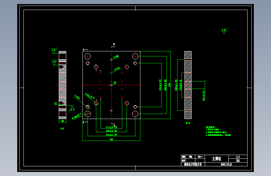Select the 4-Φ16 hole callout text
271x176 pixels.
pyautogui.click(x=77, y=97)
